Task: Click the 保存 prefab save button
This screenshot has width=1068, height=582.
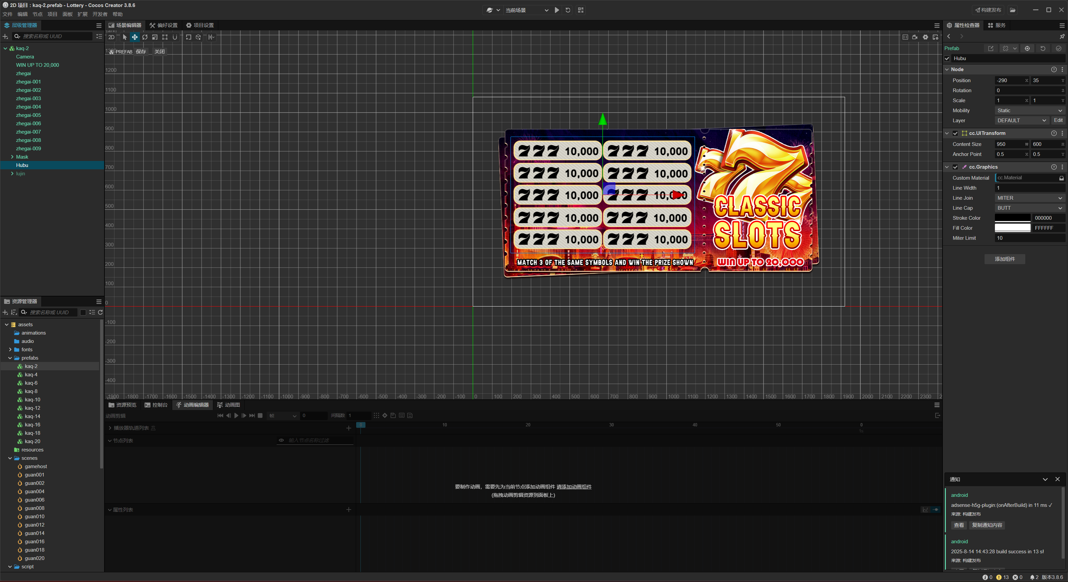Action: (x=141, y=51)
